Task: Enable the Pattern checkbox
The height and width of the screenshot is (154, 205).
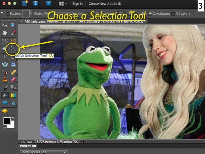Action: pos(7,14)
